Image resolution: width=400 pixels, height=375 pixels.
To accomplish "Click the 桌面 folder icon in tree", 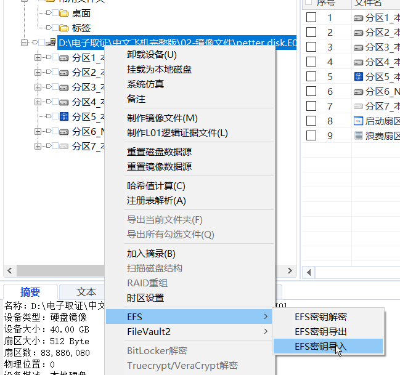I will [x=63, y=13].
